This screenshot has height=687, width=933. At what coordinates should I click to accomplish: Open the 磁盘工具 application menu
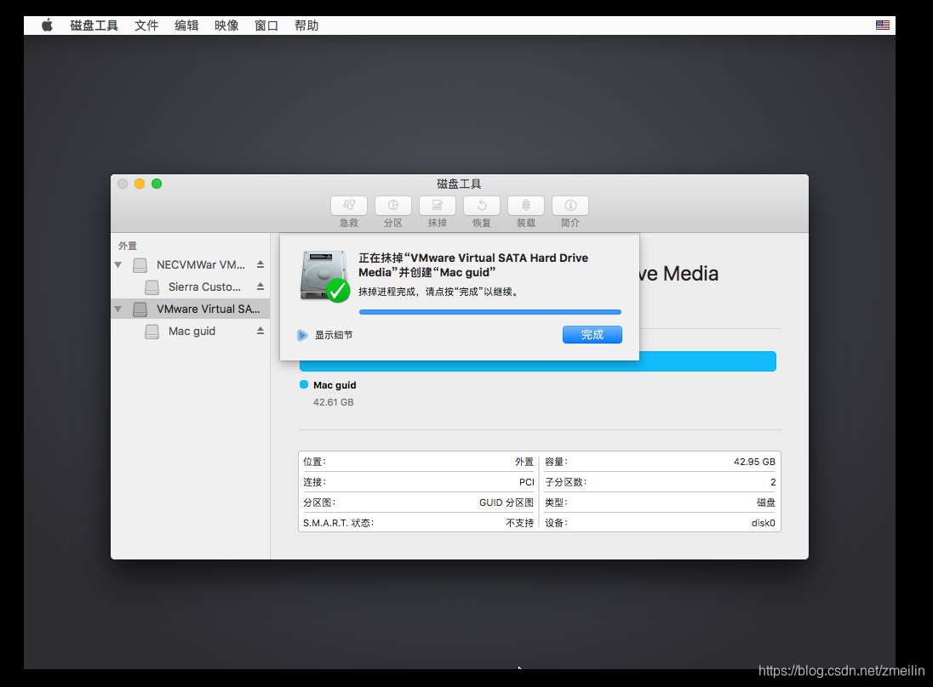point(94,26)
